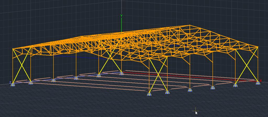Click the blue Z axis label
This screenshot has height=117, width=268.
point(10,83)
